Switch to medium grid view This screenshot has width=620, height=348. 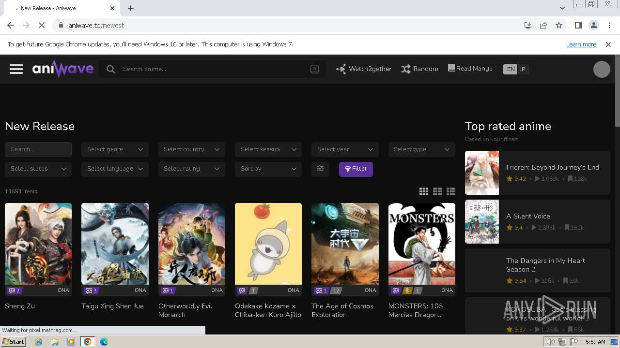[437, 191]
